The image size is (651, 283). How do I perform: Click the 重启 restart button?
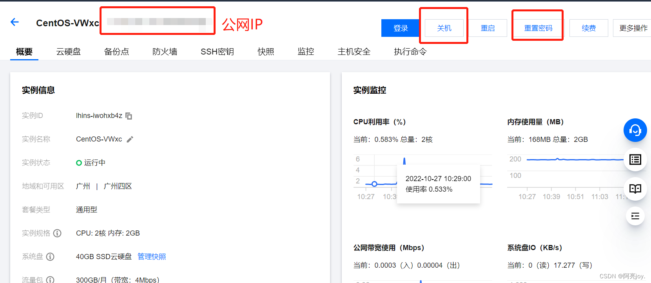pyautogui.click(x=488, y=28)
